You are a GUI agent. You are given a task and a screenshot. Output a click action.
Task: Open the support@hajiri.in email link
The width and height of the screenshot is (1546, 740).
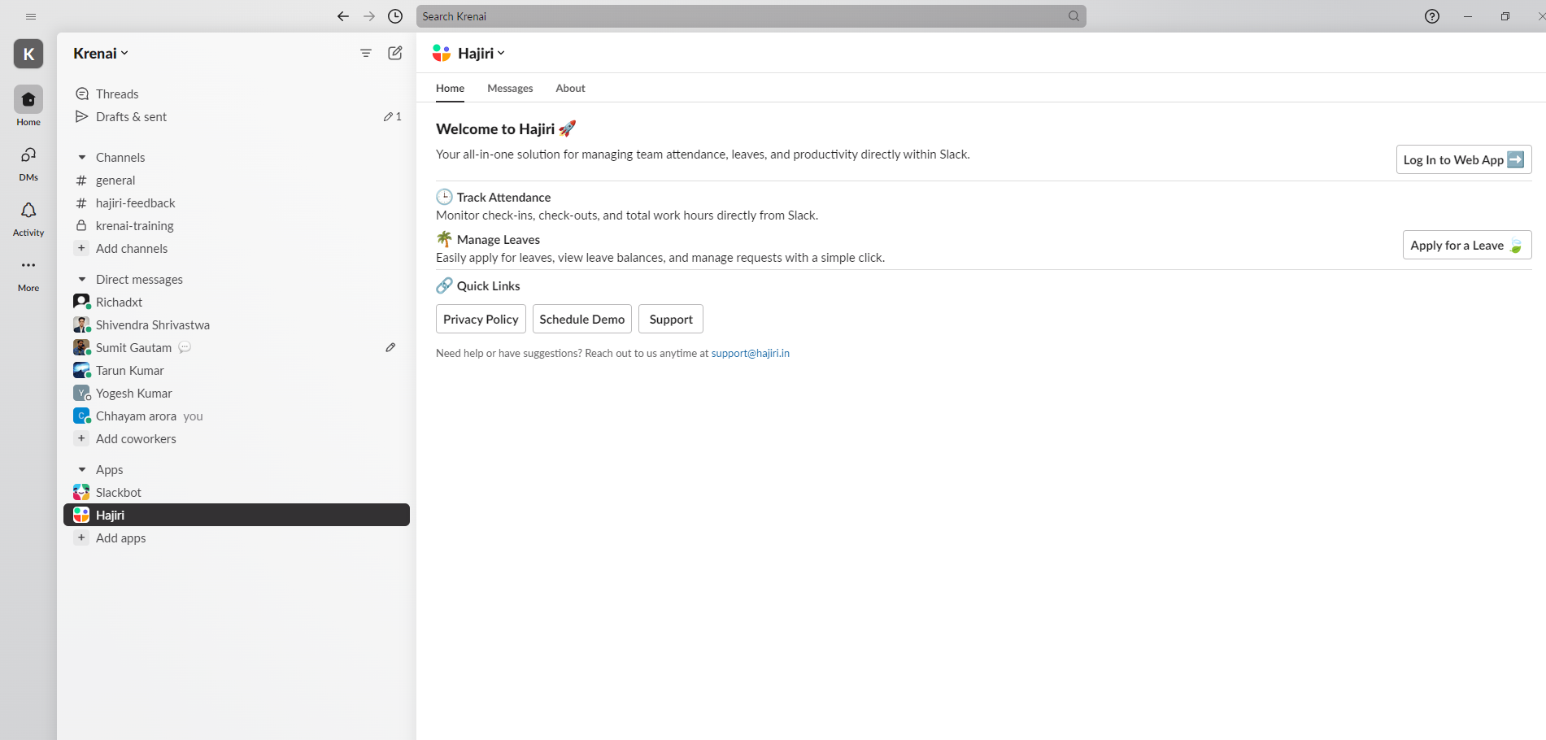[751, 353]
